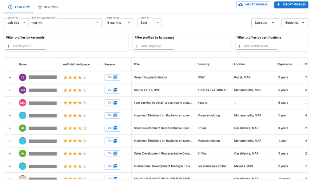Click the download icon on EXPORT PROFILES
315x184 pixels.
(x=278, y=5)
